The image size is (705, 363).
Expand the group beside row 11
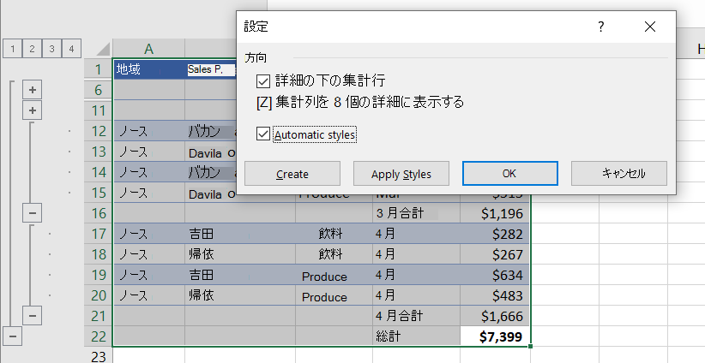33,110
